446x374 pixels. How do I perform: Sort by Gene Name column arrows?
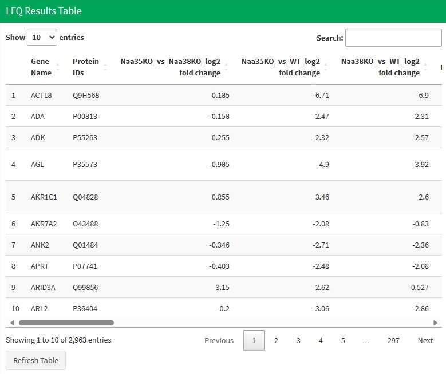[x=57, y=67]
